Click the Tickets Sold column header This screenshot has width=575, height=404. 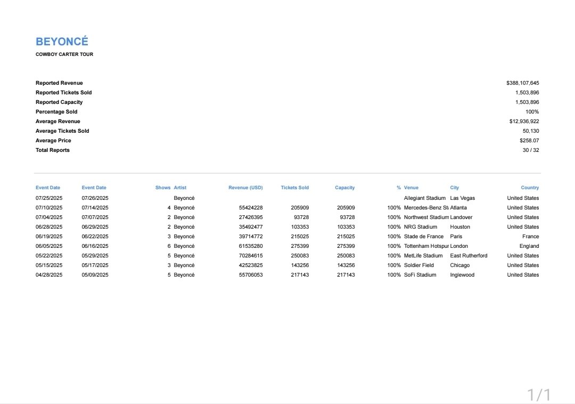pyautogui.click(x=295, y=188)
